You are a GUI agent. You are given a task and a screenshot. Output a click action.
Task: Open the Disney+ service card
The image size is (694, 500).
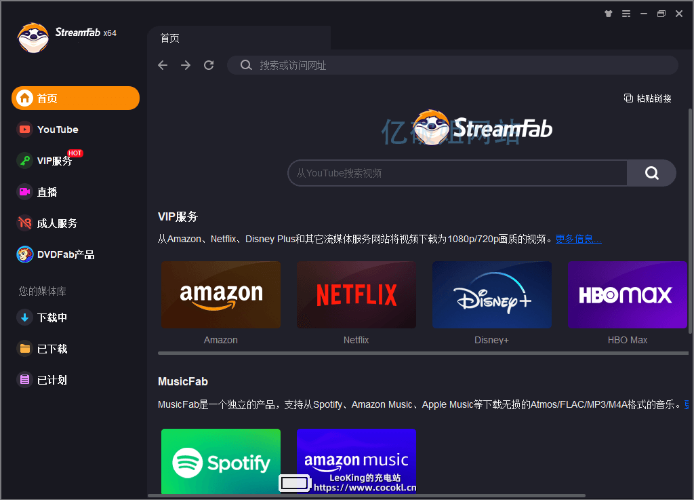click(x=492, y=294)
